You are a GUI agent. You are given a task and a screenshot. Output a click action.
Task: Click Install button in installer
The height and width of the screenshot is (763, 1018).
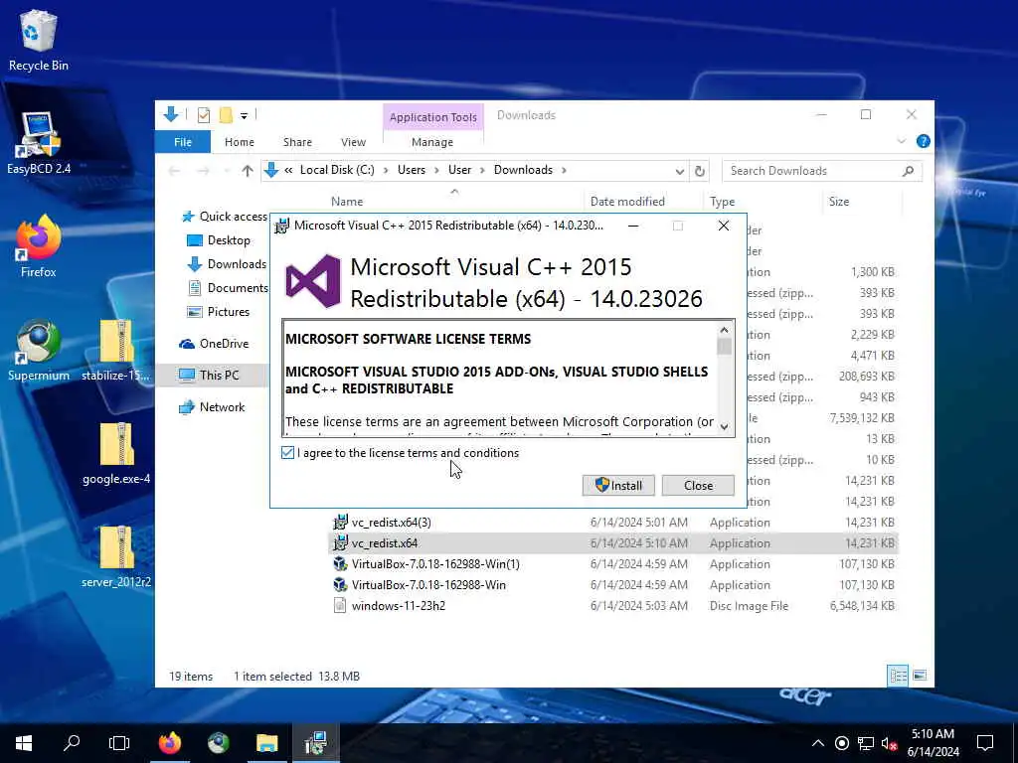click(x=618, y=485)
